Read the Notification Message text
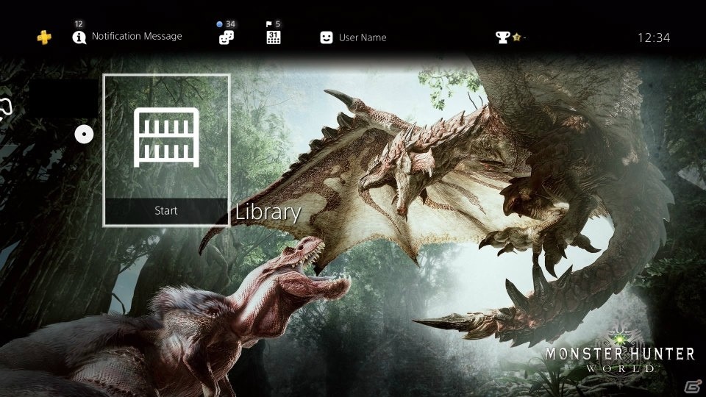706x397 pixels. pyautogui.click(x=137, y=36)
